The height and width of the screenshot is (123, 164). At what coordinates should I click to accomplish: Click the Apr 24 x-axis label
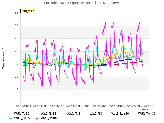tap(123, 106)
